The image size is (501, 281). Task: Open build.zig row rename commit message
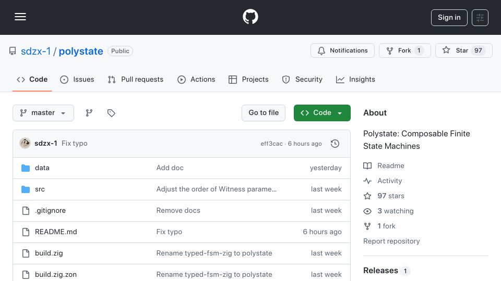[x=214, y=253]
